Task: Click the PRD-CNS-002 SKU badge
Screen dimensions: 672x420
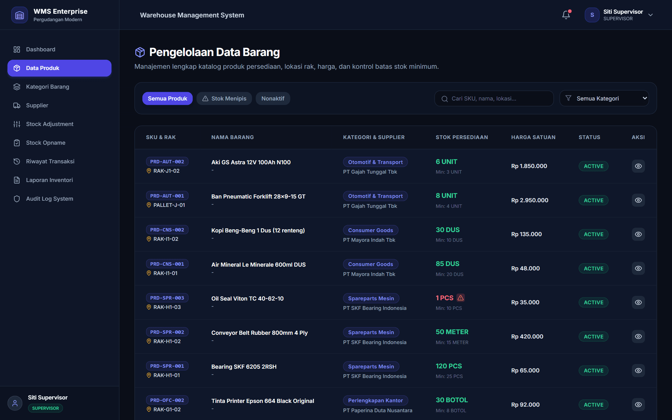Action: pyautogui.click(x=167, y=230)
